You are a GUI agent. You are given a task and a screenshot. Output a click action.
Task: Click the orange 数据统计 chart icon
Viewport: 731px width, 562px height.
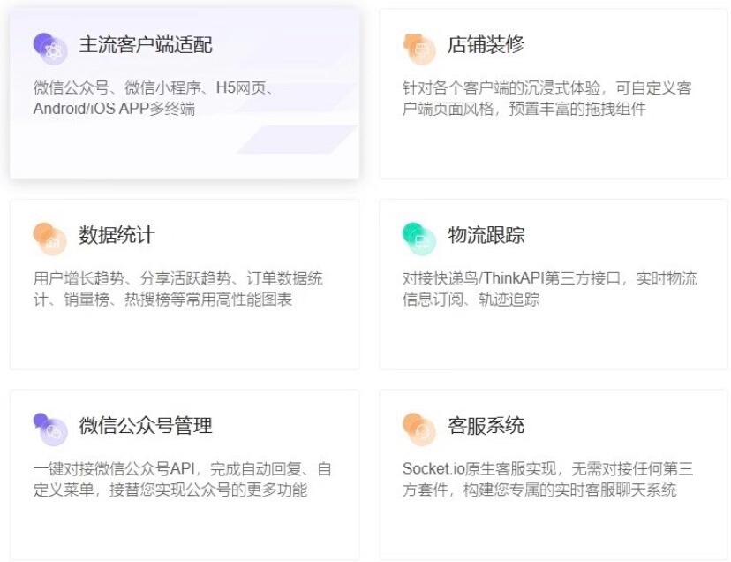50,237
